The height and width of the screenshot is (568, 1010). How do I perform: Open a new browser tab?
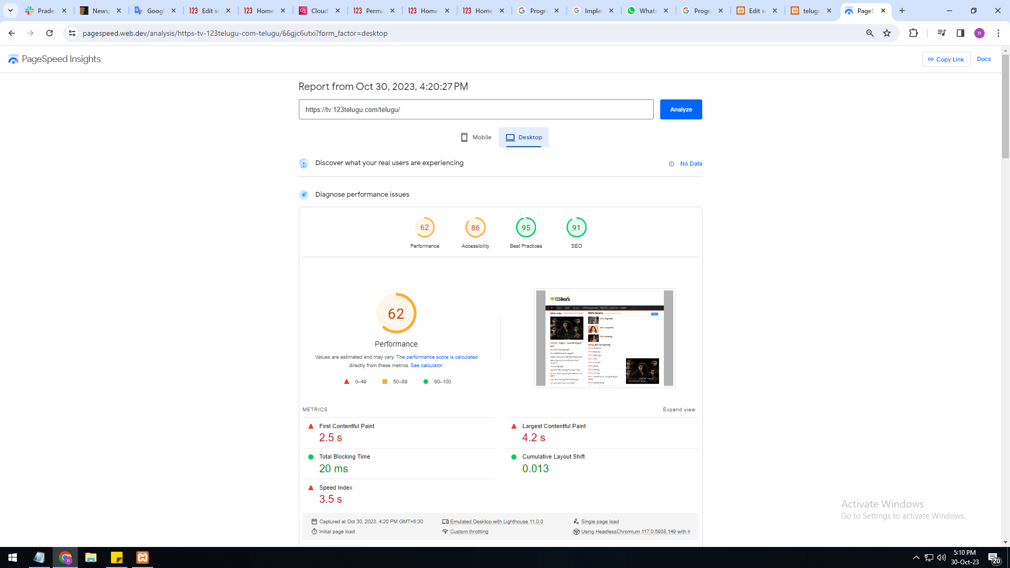coord(902,11)
